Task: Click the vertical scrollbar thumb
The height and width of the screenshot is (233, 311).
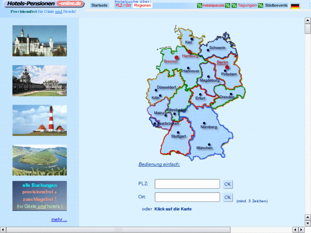Action: click(x=308, y=29)
